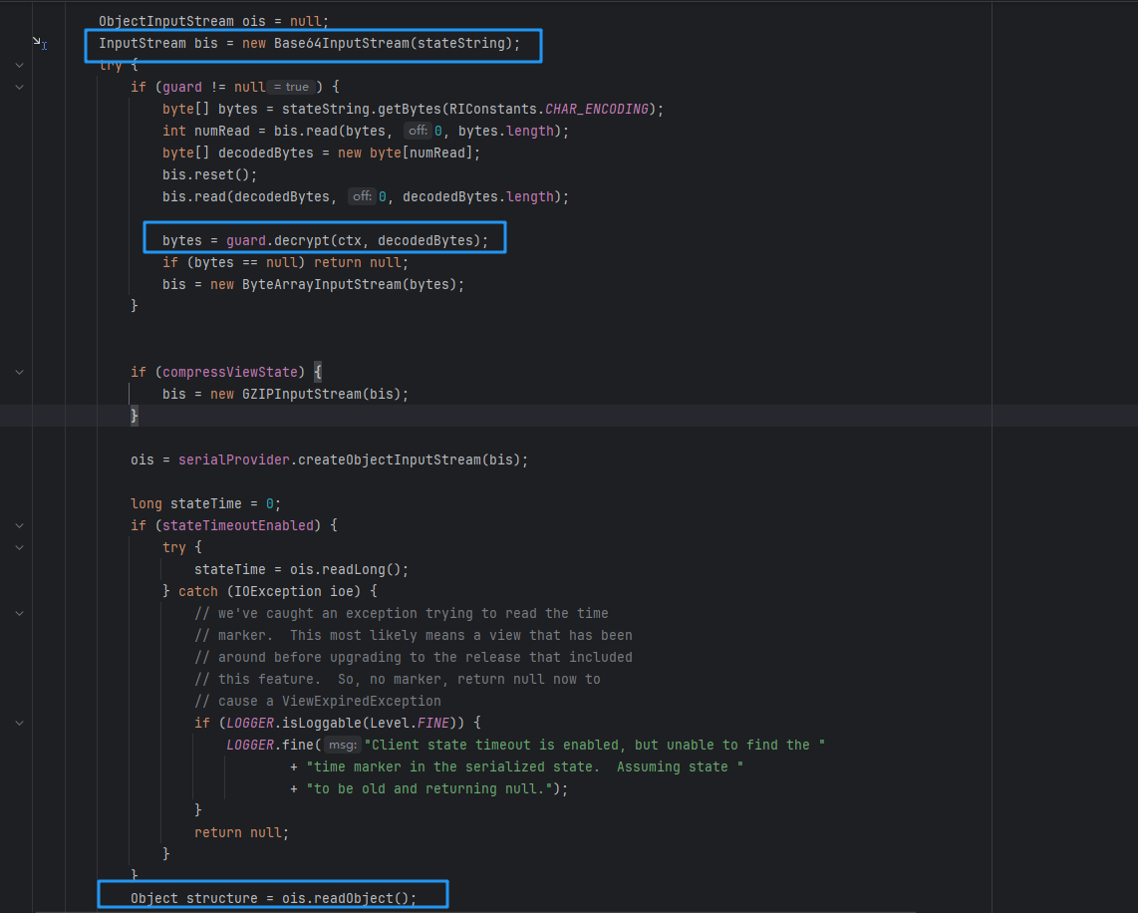Click the 'off:' hint on the numRead line
Viewport: 1138px width, 913px height.
click(417, 132)
